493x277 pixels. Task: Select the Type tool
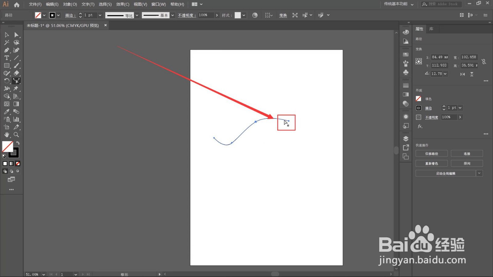pos(7,58)
